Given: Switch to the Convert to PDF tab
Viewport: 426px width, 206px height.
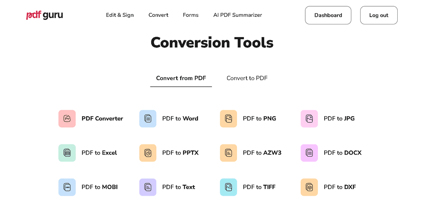Looking at the screenshot, I should [x=247, y=78].
